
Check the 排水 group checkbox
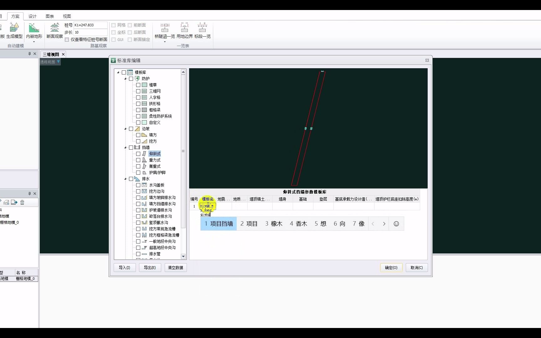[x=131, y=179]
